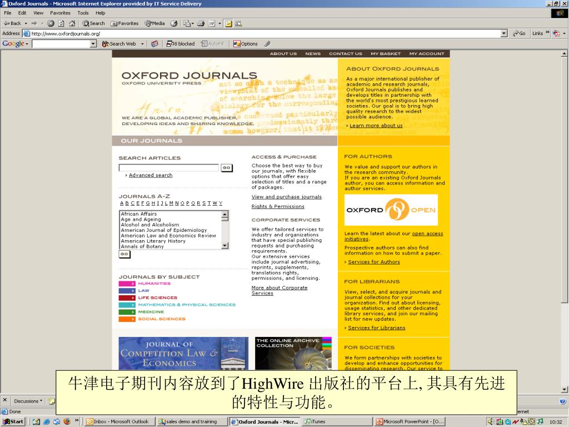
Task: Open the Favorites pane
Action: (x=124, y=23)
